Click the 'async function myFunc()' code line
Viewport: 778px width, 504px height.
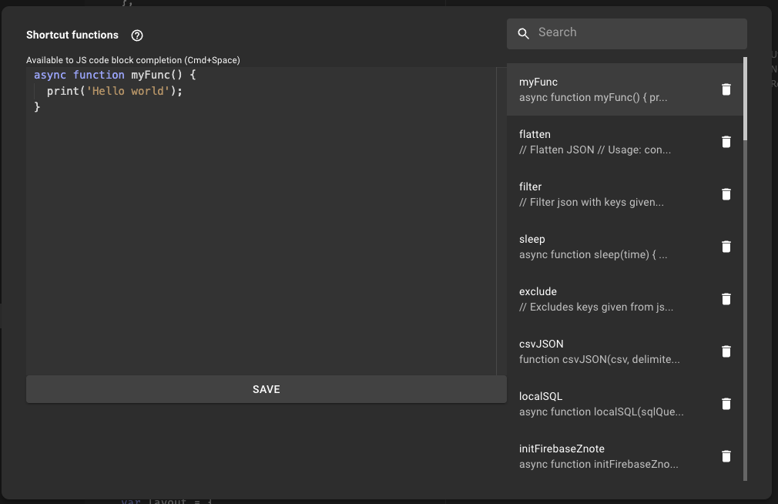[x=115, y=75]
